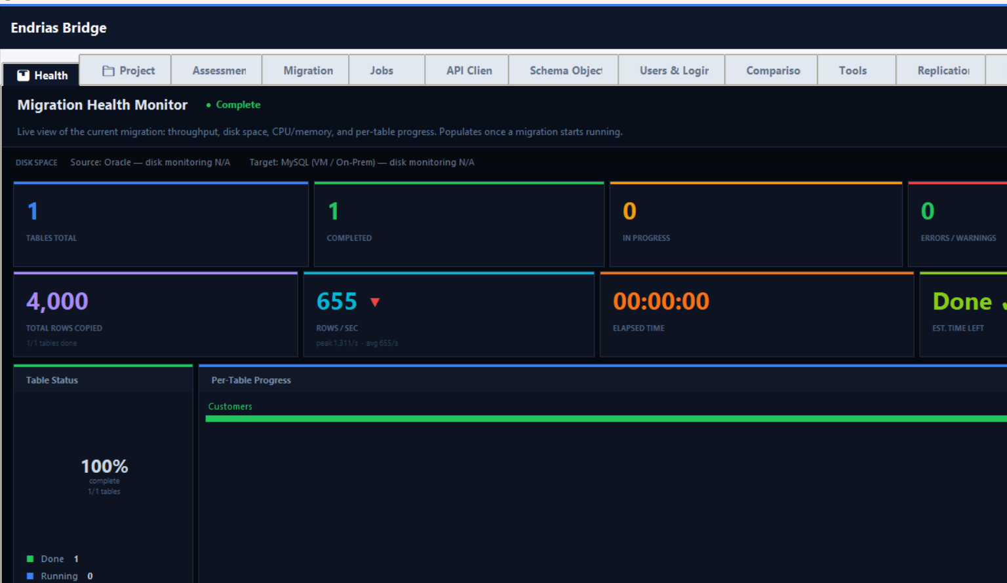
Task: Switch to the Migration tab
Action: [x=306, y=70]
